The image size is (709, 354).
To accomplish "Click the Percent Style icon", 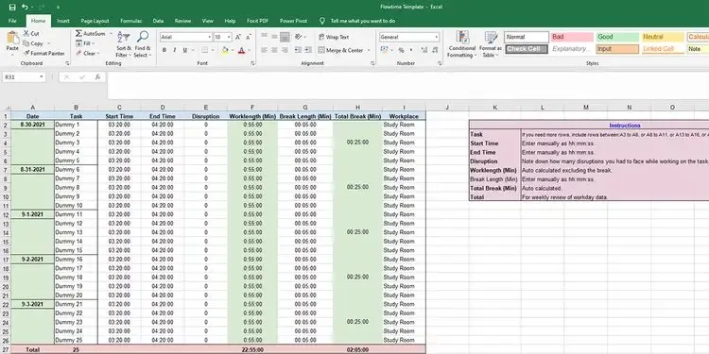I will point(401,50).
